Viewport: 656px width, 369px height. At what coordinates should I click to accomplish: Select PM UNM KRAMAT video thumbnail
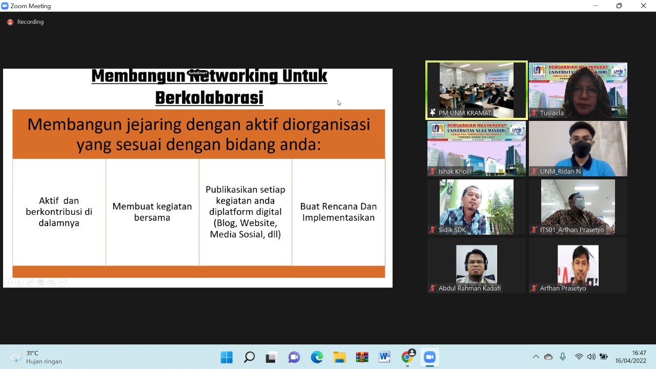point(477,90)
